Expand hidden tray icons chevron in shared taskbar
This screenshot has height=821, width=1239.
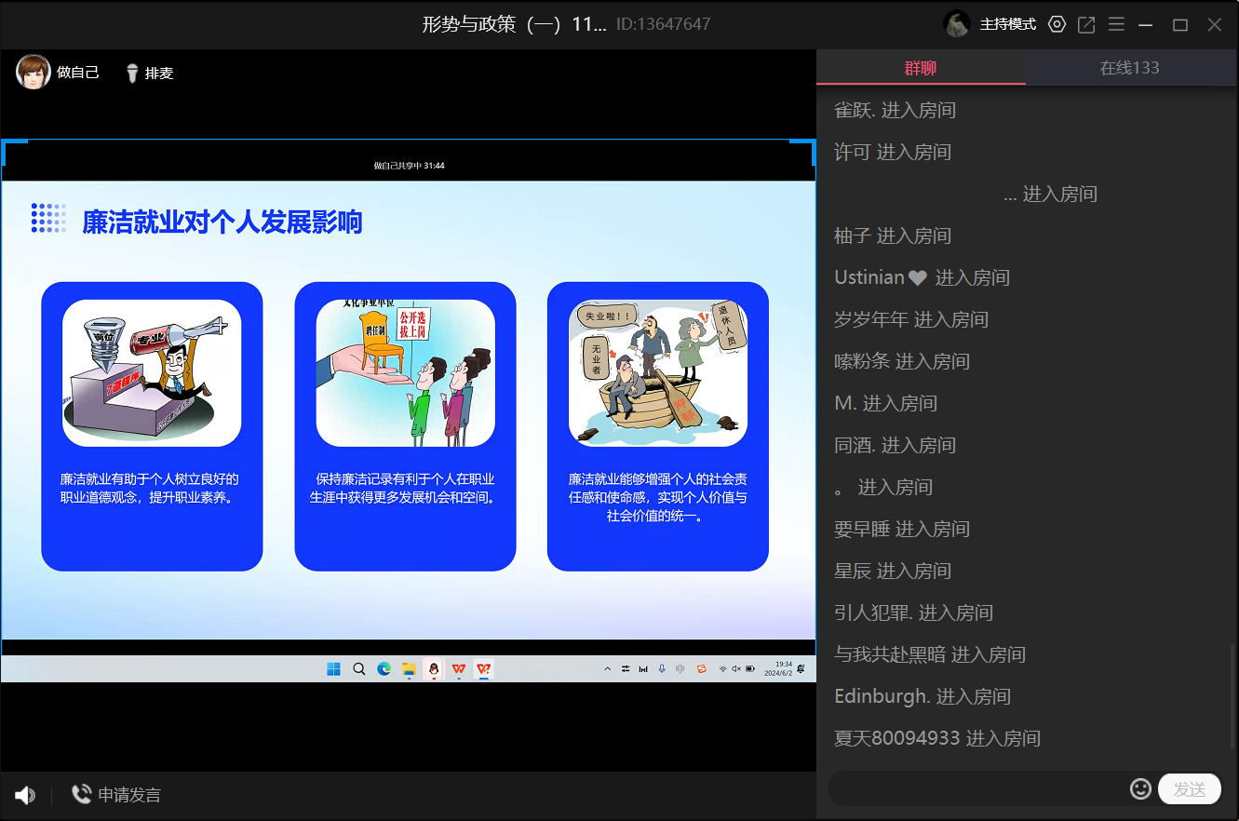coord(608,668)
